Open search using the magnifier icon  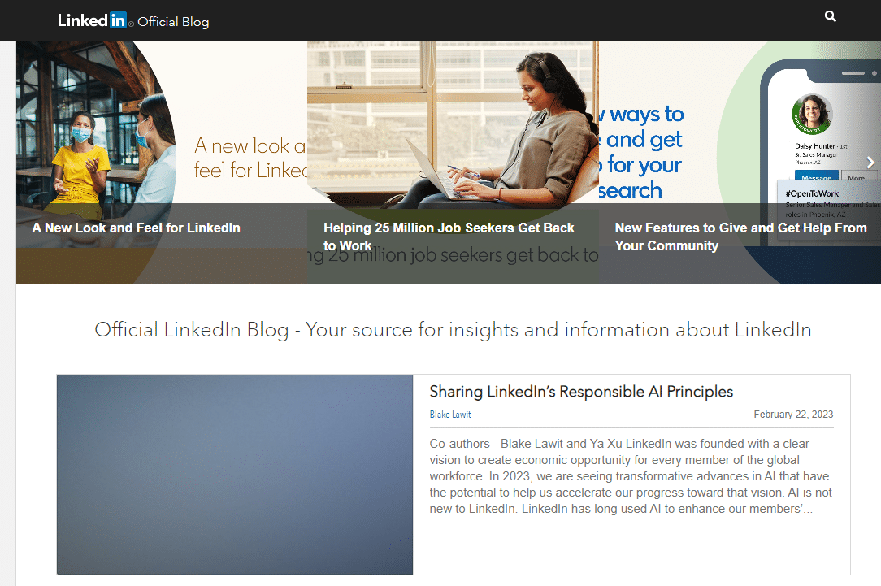pyautogui.click(x=830, y=16)
